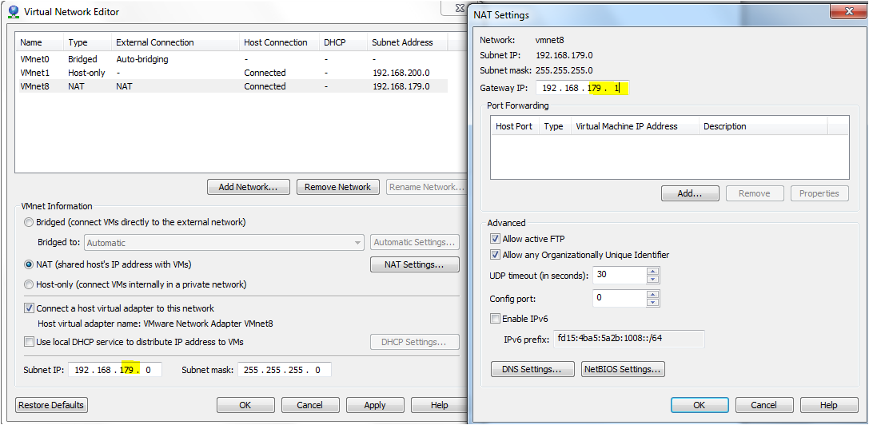Close the NAT Settings dialog
This screenshot has width=869, height=425.
pyautogui.click(x=844, y=12)
